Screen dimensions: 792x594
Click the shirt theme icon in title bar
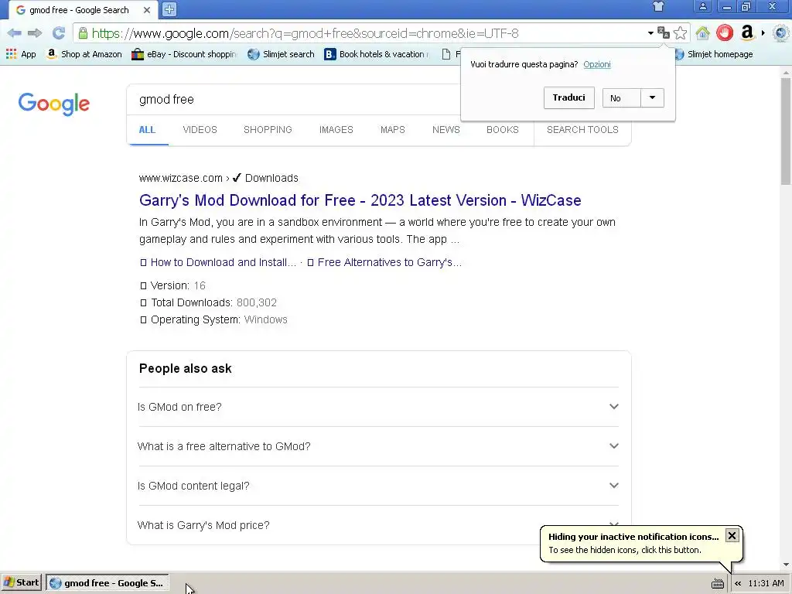[658, 6]
